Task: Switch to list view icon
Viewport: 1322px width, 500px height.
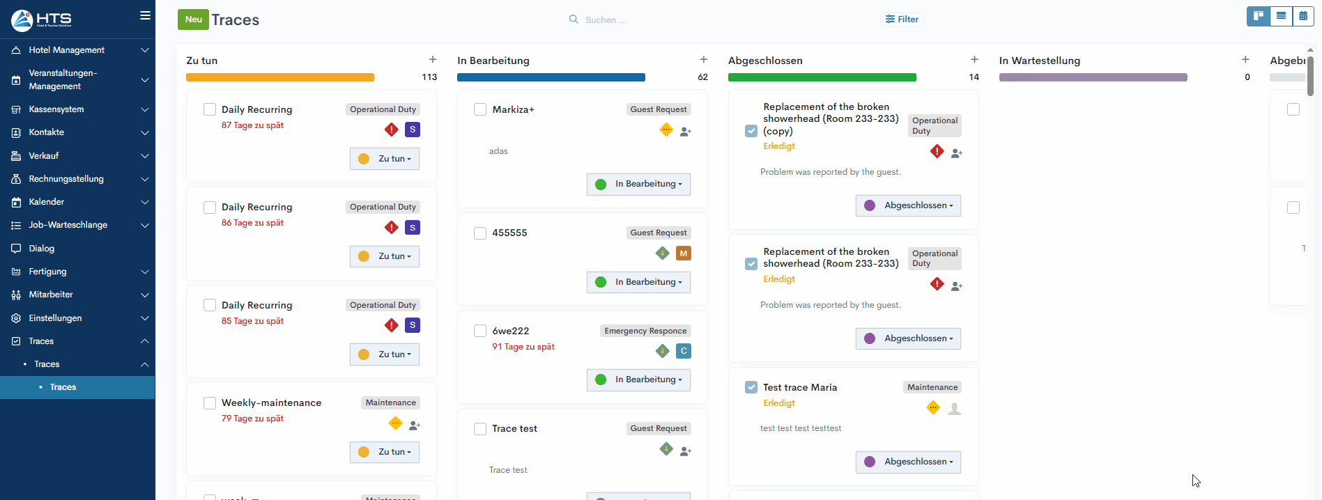Action: [x=1281, y=16]
